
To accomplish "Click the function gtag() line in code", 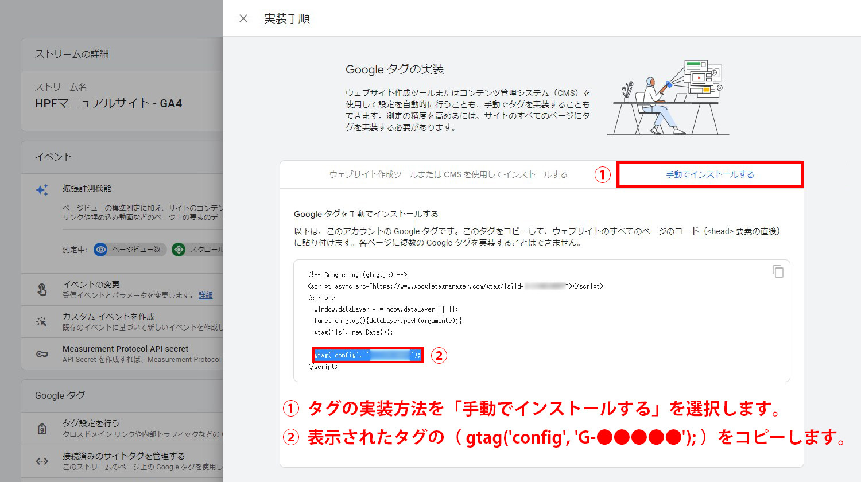I will 387,320.
